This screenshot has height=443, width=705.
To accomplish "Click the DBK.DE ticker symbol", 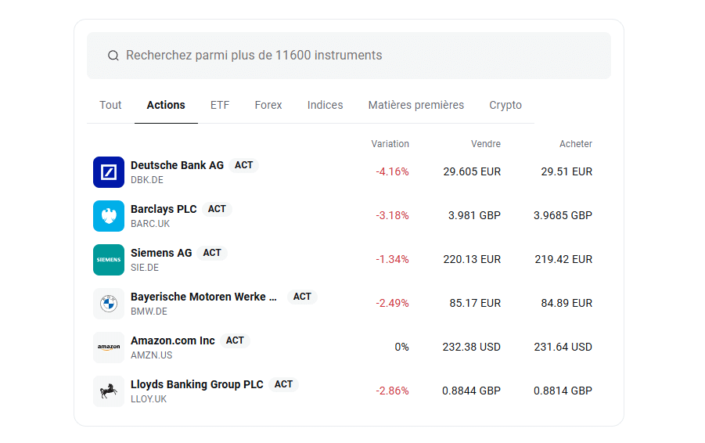I will coord(147,180).
